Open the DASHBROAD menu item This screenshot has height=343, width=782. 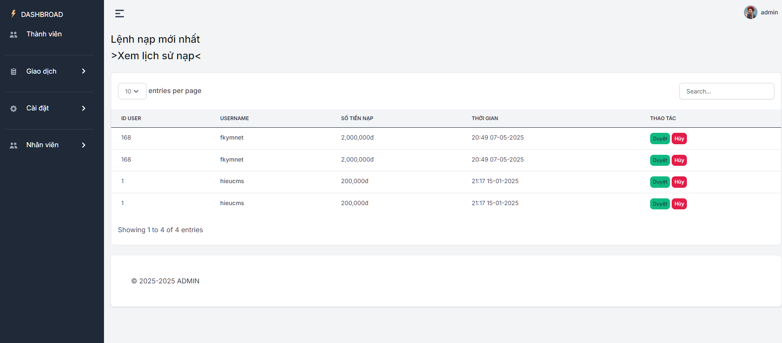click(x=42, y=14)
